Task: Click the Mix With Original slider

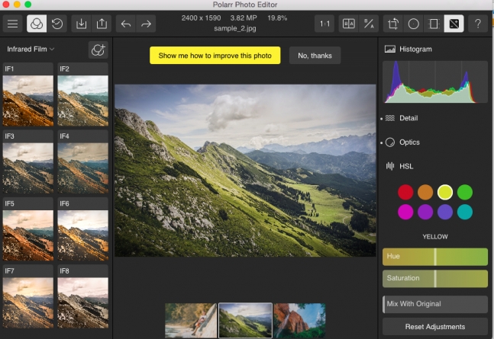Action: point(434,304)
